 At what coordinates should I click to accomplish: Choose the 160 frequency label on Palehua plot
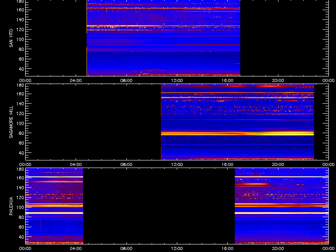click(20, 178)
